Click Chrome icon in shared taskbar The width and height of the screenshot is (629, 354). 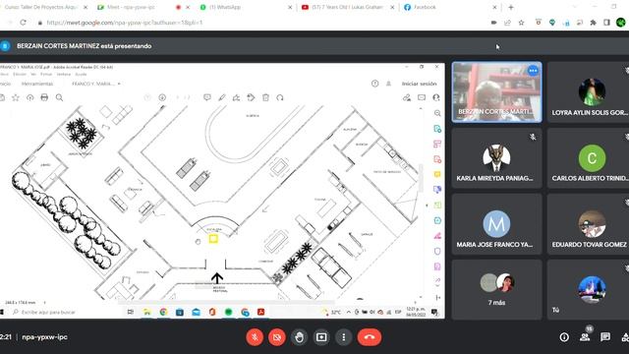[163, 312]
